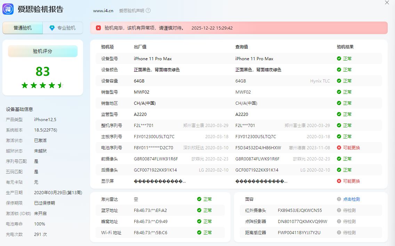Click rear camera serial GCF0071922KK91K14 in 出厂值
395x246 pixels.
pyautogui.click(x=155, y=170)
